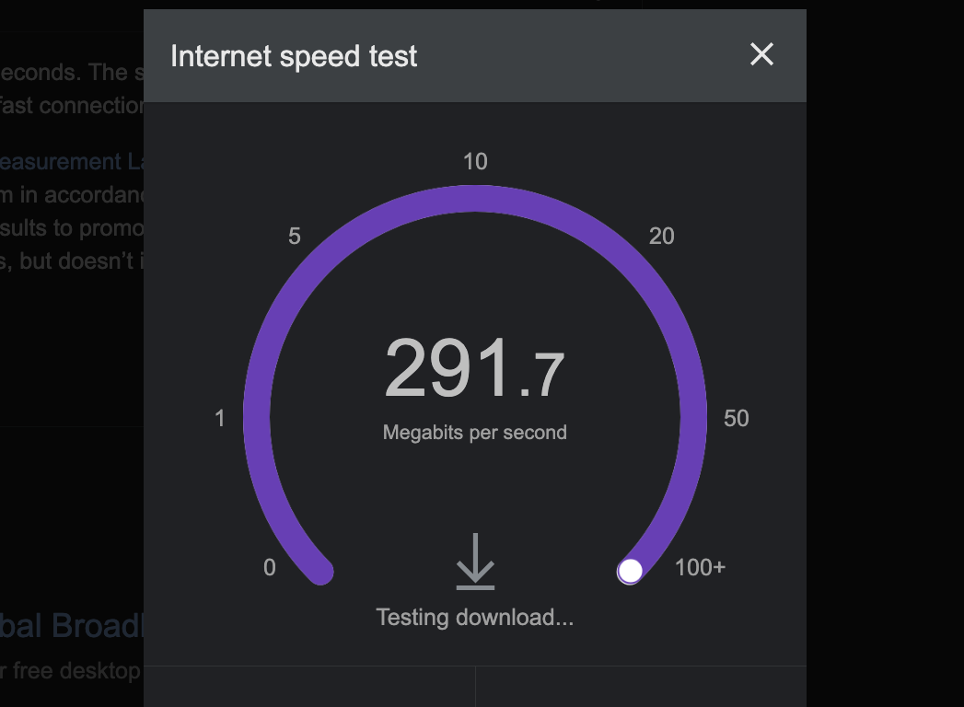Click the 1 gauge label
The height and width of the screenshot is (707, 964).
pos(219,418)
